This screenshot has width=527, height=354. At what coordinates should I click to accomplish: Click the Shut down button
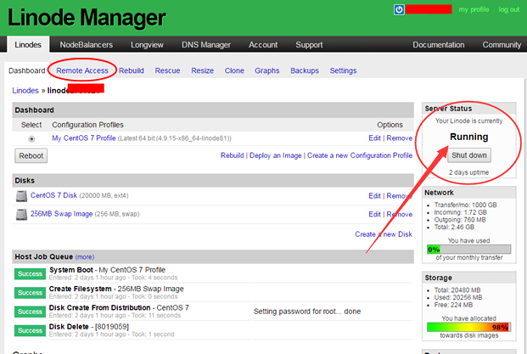point(468,155)
